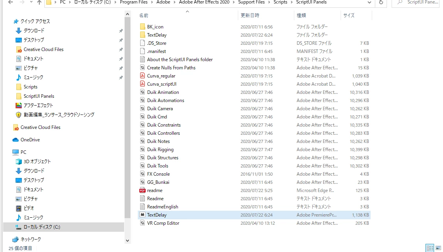Open recent locations dropdown arrow

pos(31,2)
